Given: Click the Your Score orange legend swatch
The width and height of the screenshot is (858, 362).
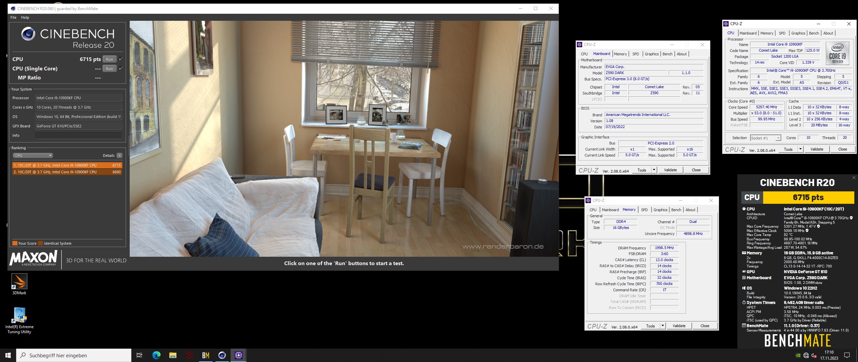Looking at the screenshot, I should point(15,243).
